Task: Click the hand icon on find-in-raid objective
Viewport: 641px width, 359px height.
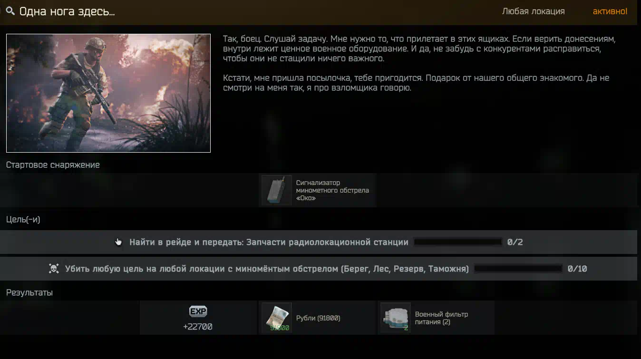Action: pyautogui.click(x=118, y=242)
